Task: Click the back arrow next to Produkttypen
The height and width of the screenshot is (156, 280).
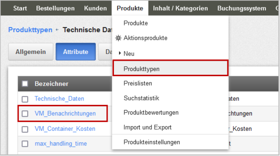Action: coord(57,30)
